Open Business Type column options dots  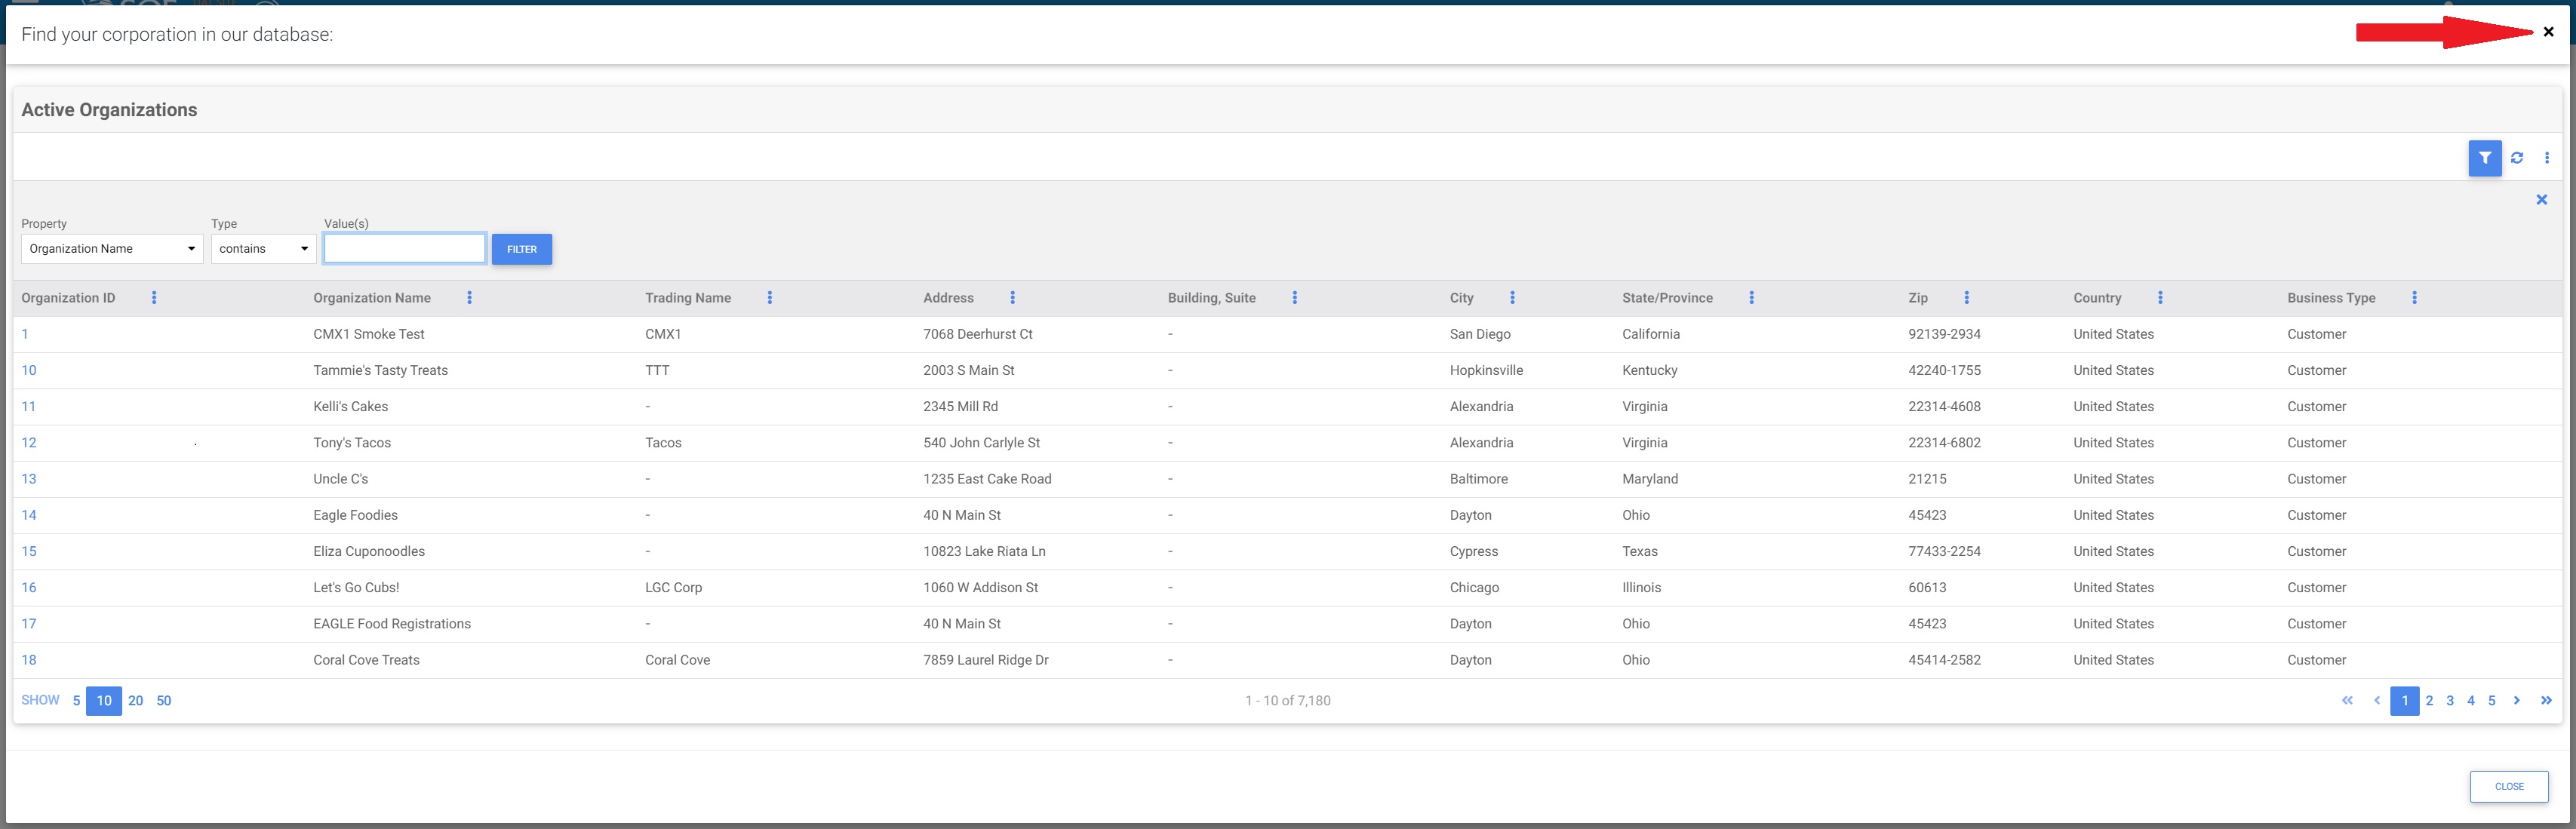[x=2414, y=298]
